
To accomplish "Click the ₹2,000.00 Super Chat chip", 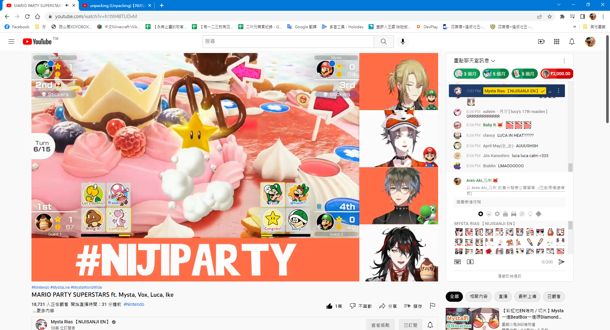I will [x=557, y=74].
